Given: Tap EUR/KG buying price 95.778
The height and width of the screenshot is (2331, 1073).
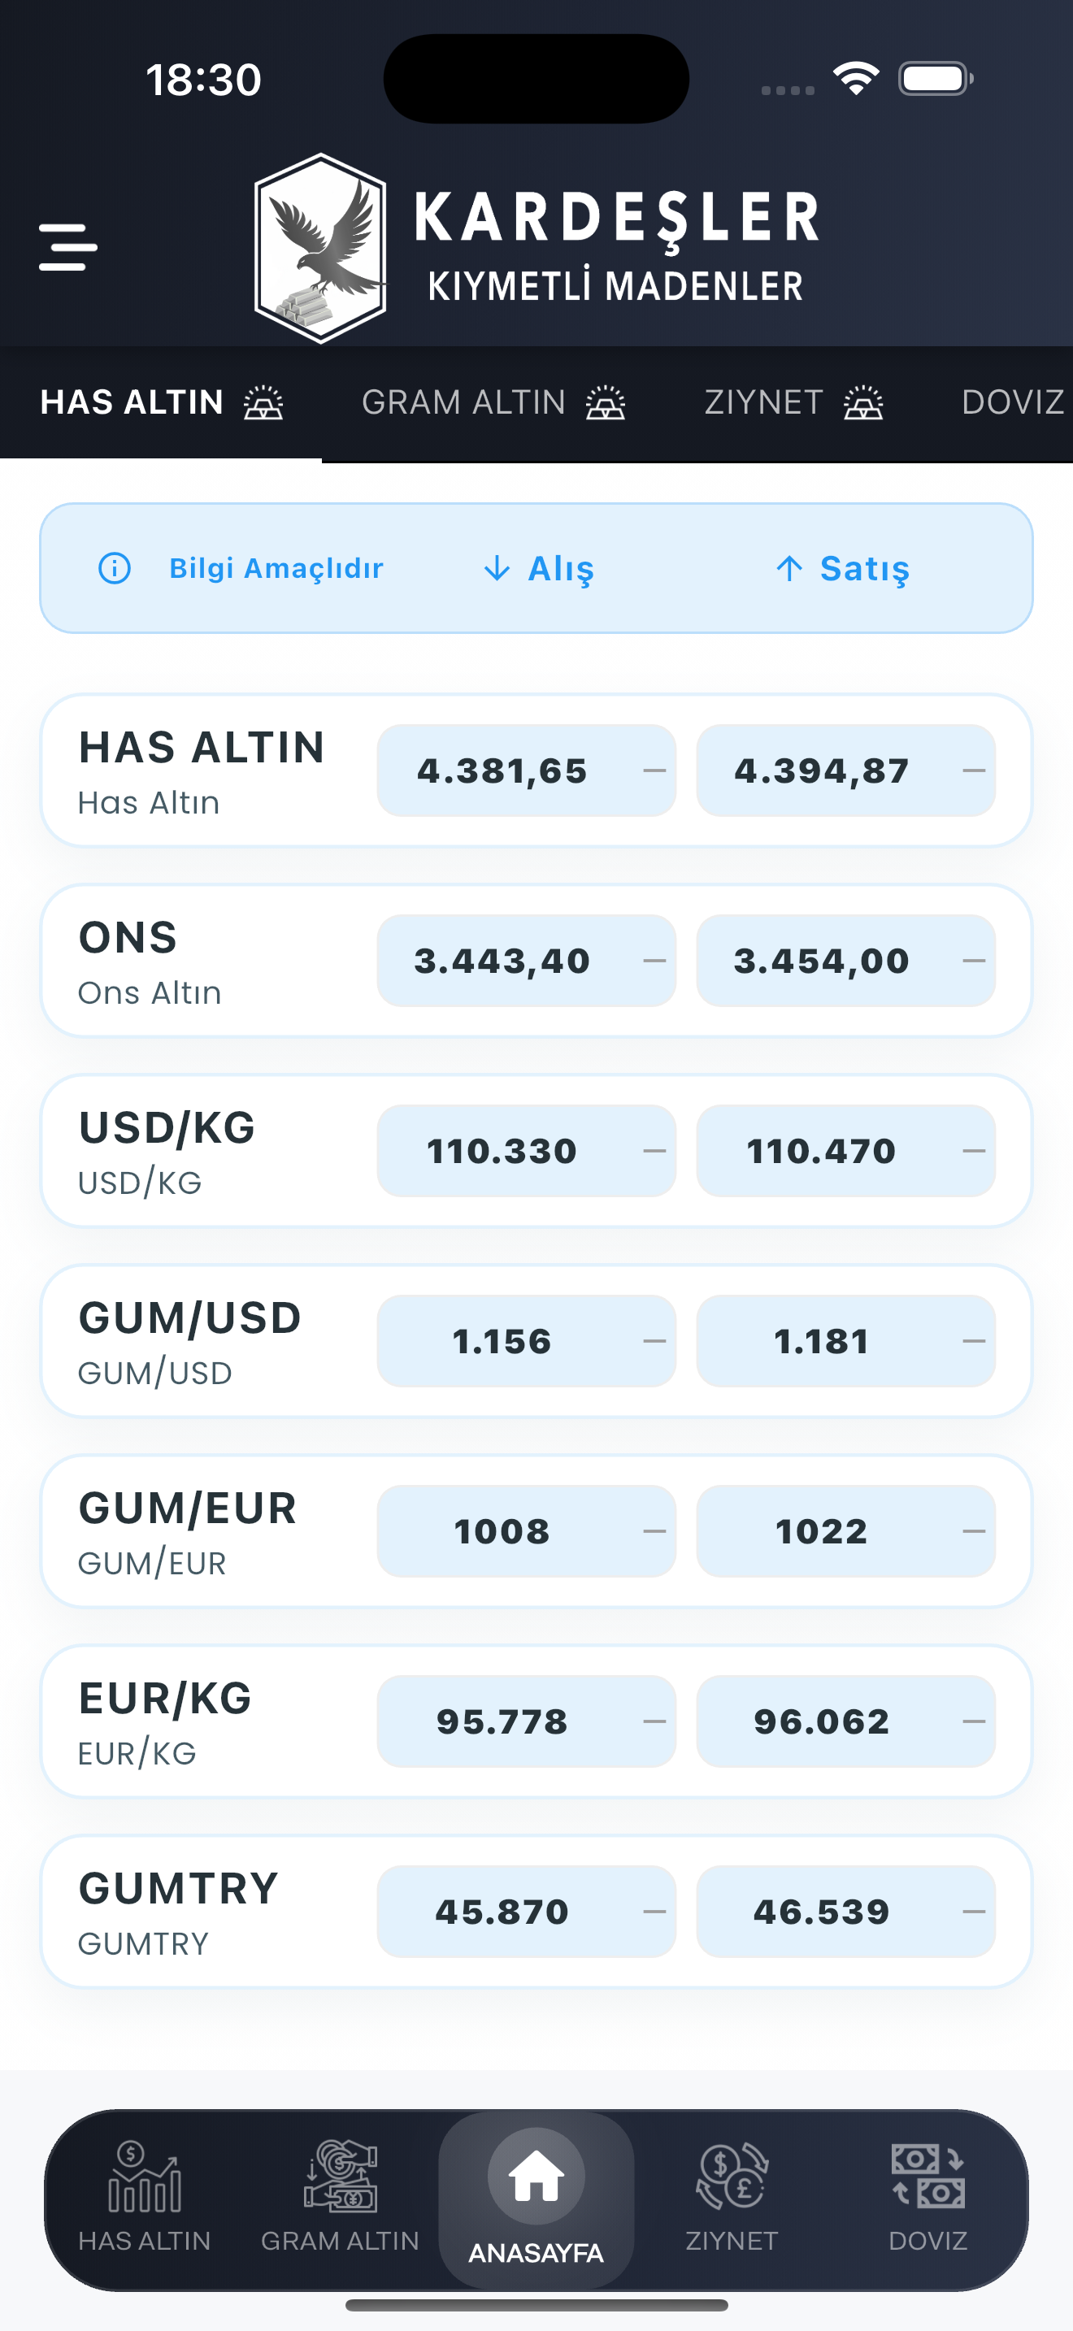Looking at the screenshot, I should 527,1721.
